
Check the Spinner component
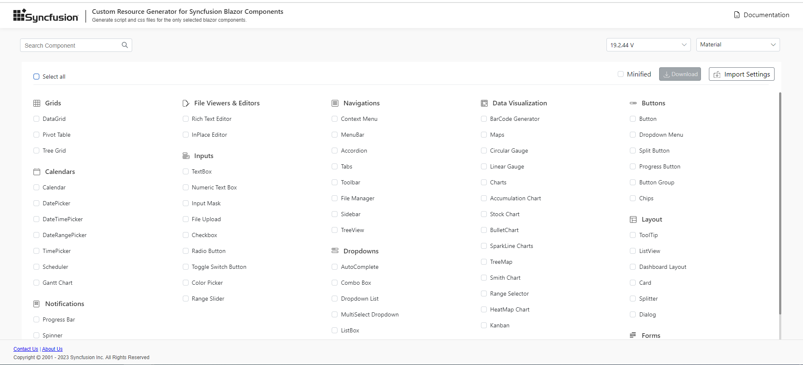tap(36, 335)
